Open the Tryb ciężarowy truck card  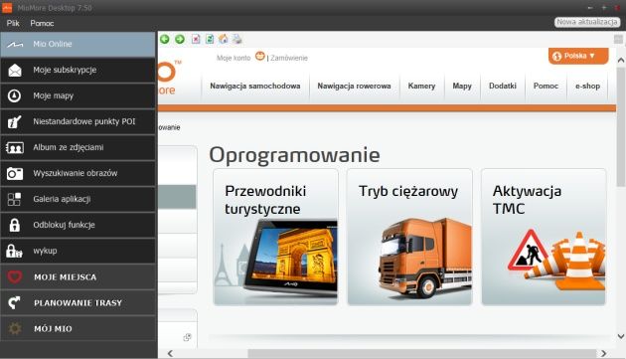409,237
